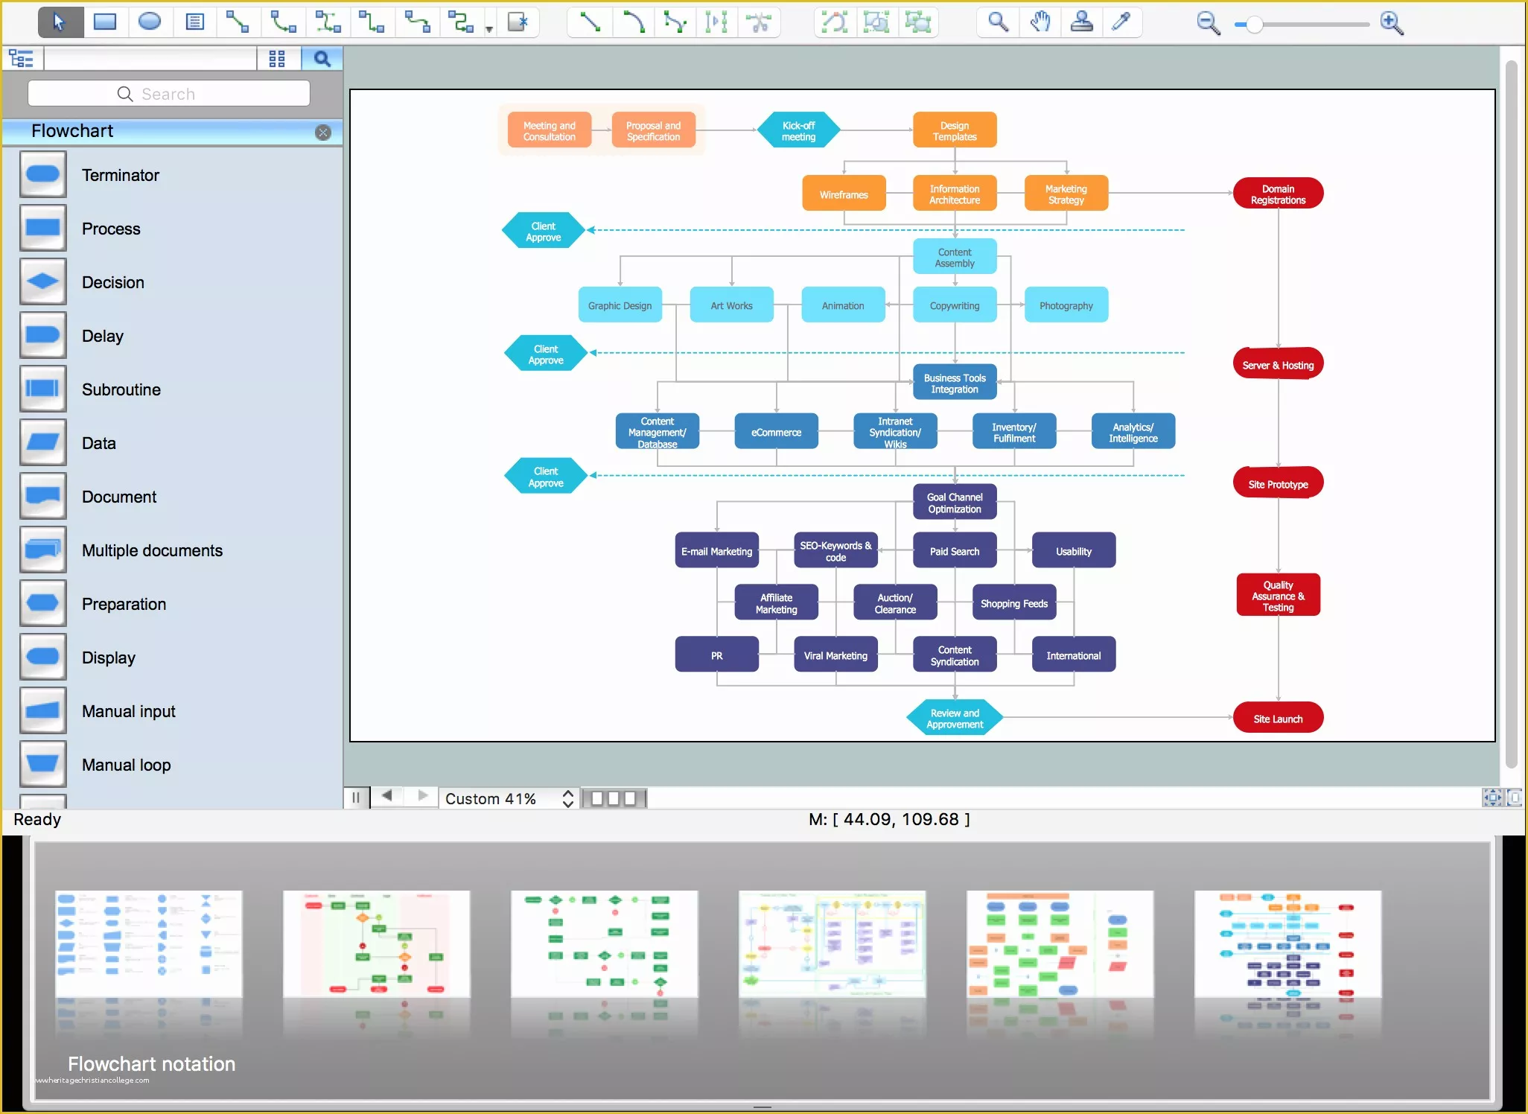1528x1114 pixels.
Task: Select the second flowchart template thumbnail
Action: tap(378, 949)
